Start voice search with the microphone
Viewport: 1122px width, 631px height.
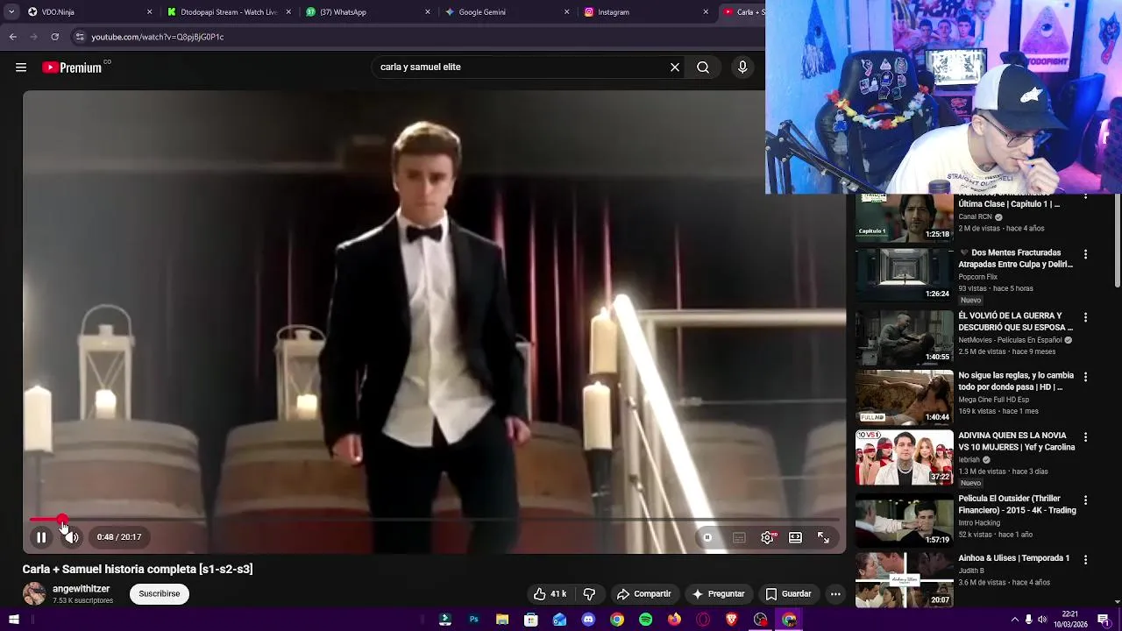(742, 67)
